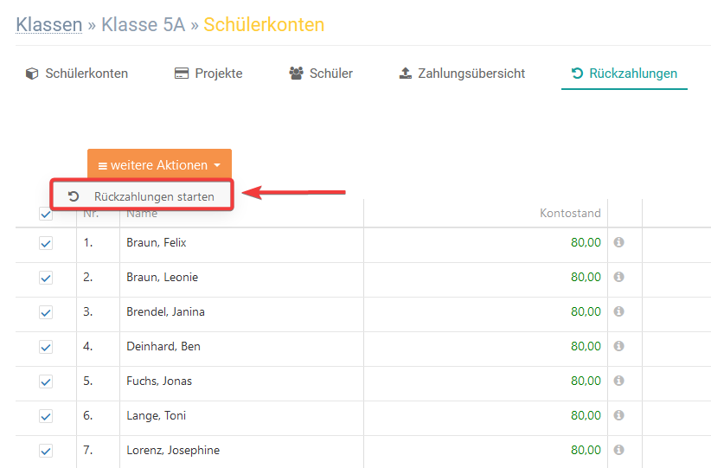The height and width of the screenshot is (468, 711).
Task: Show info for Deinhard, Ben
Action: [618, 347]
